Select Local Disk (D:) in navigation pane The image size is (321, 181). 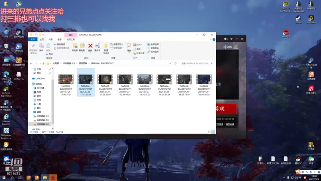pos(41,120)
